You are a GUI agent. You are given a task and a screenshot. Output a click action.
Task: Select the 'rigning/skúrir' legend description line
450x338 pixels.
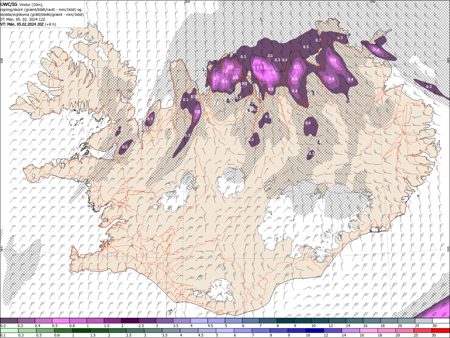point(41,10)
